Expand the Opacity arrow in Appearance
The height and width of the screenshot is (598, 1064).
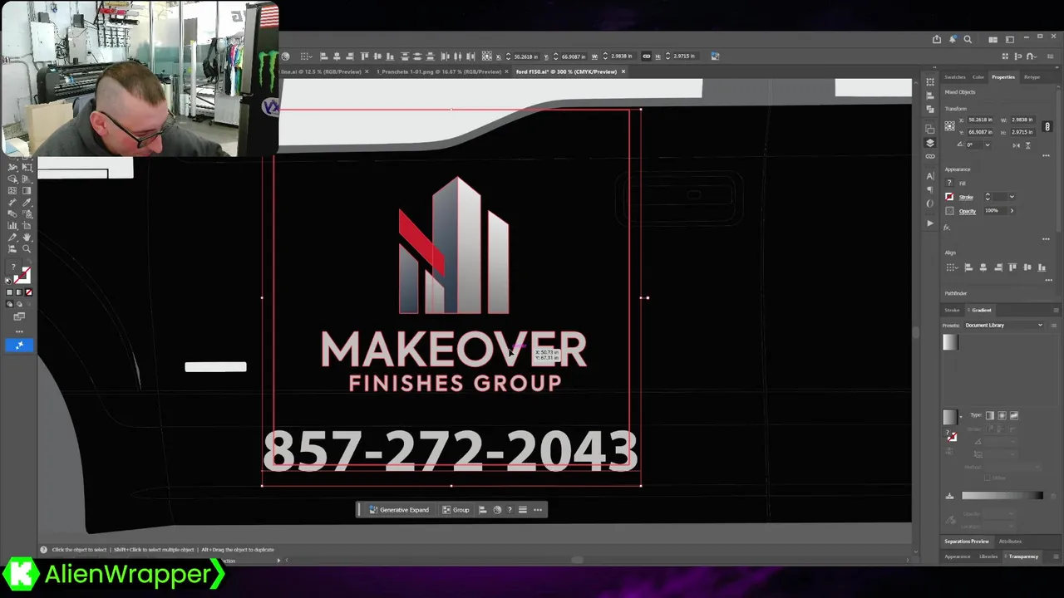(1012, 211)
